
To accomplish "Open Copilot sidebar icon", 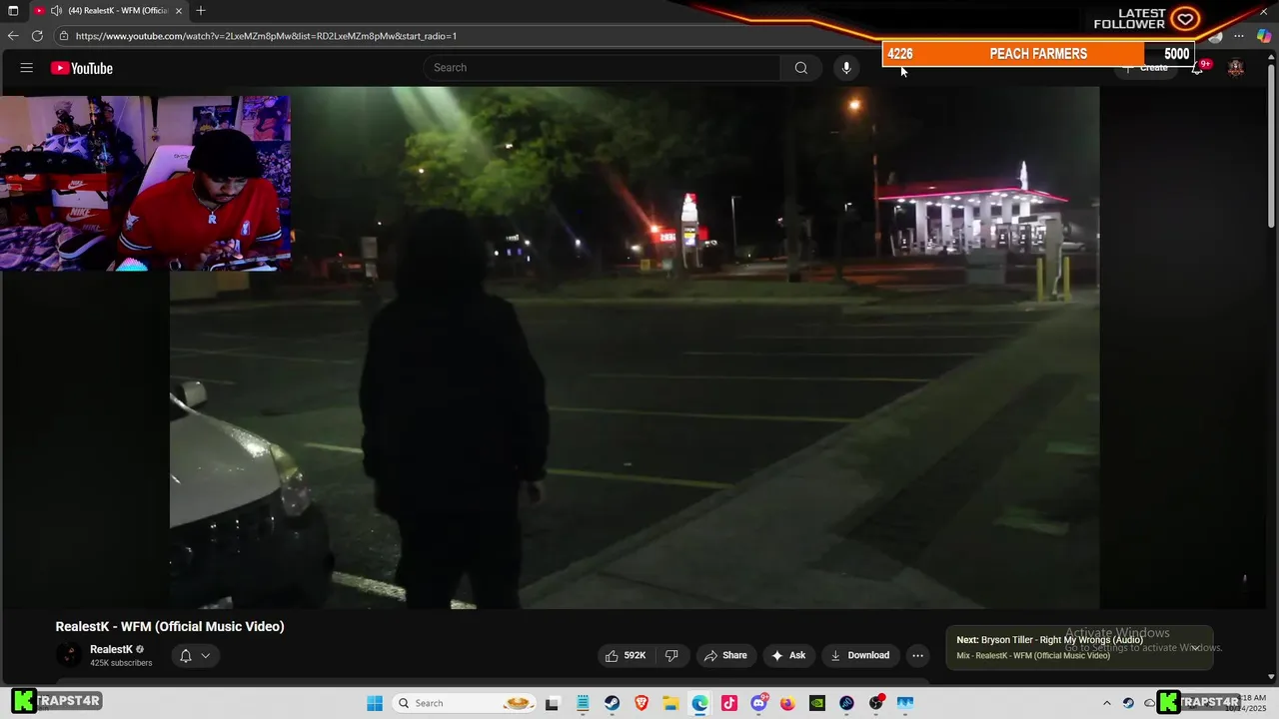I will (x=1264, y=36).
